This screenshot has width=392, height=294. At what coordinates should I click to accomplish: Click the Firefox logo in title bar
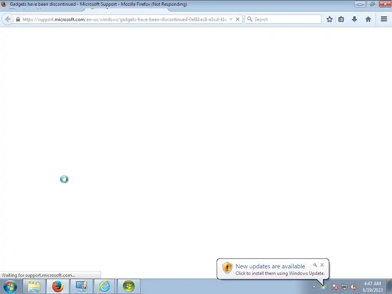pos(3,4)
